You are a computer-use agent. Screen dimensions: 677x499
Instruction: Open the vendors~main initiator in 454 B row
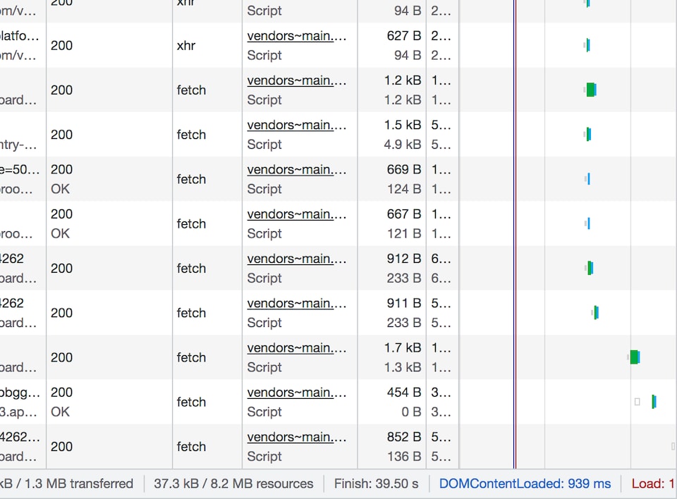coord(296,393)
